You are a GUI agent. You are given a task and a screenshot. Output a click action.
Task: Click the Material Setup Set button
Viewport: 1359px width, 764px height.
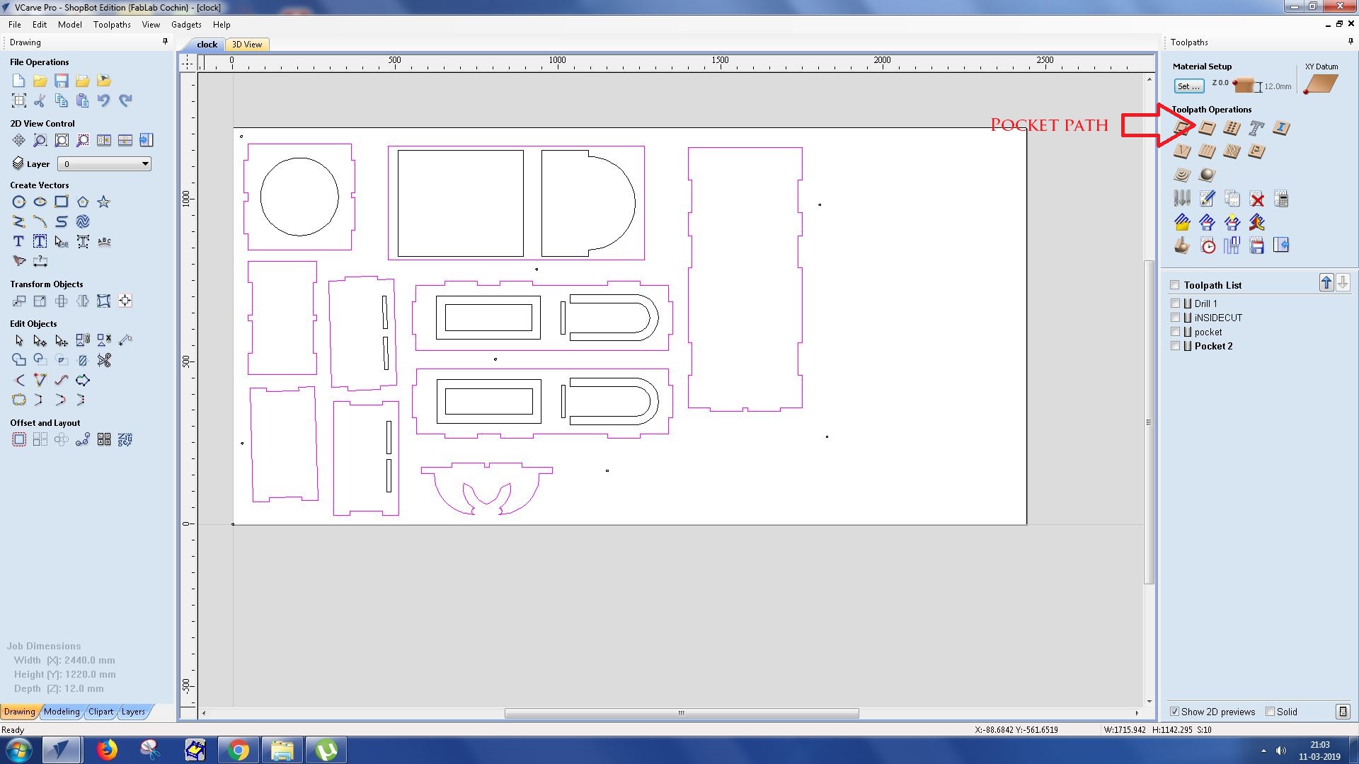coord(1188,86)
